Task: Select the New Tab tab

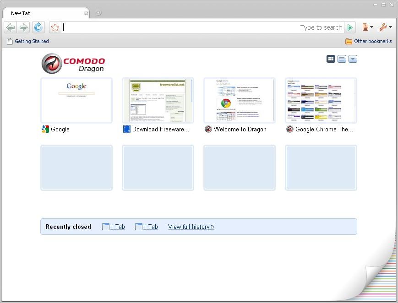Action: (46, 13)
